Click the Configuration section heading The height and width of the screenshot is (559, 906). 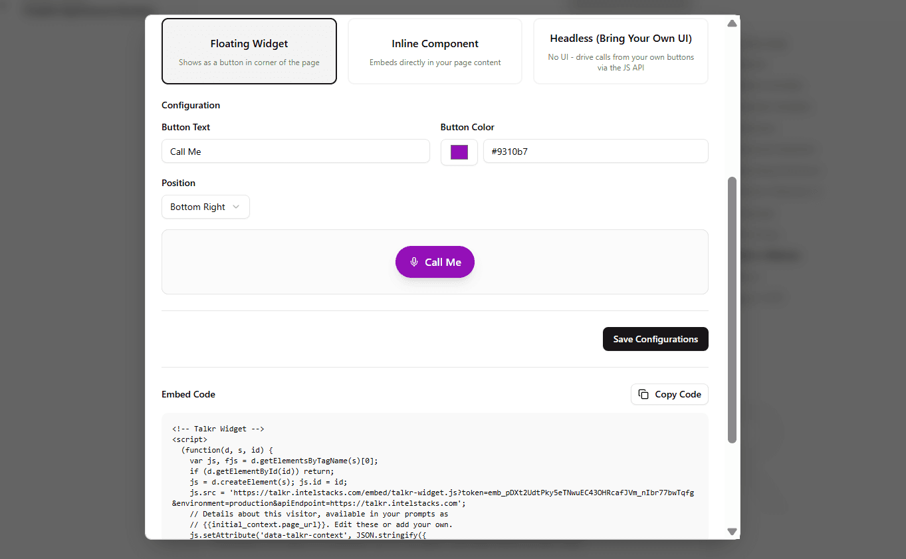[x=191, y=105]
